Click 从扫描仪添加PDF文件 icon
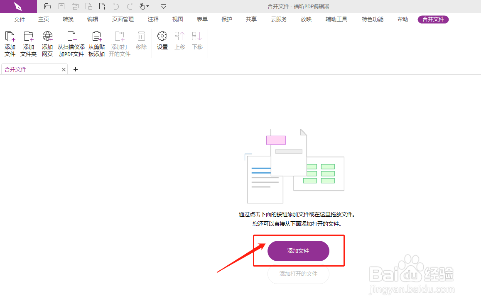 pyautogui.click(x=71, y=44)
